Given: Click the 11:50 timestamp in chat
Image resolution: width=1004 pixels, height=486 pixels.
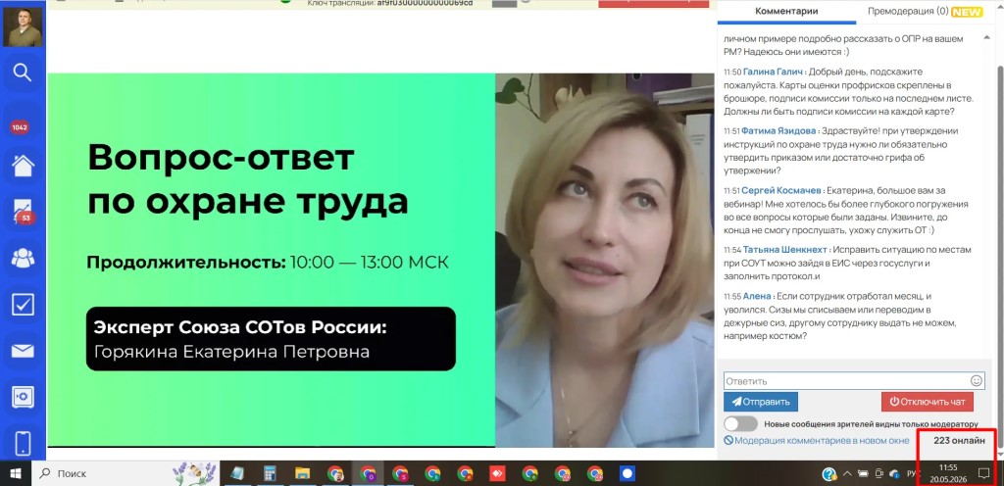Looking at the screenshot, I should (732, 73).
